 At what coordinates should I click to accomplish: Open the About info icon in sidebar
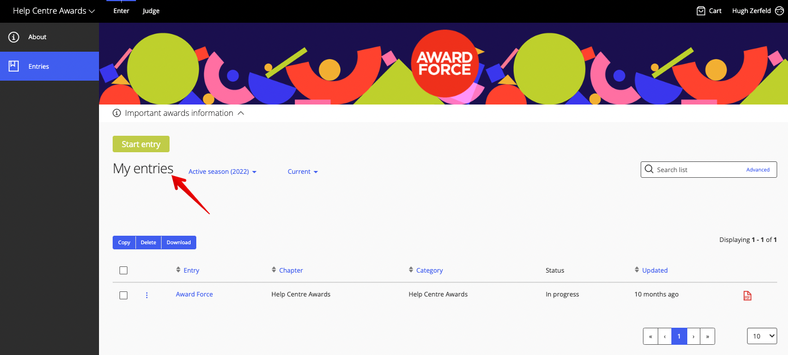[x=14, y=37]
